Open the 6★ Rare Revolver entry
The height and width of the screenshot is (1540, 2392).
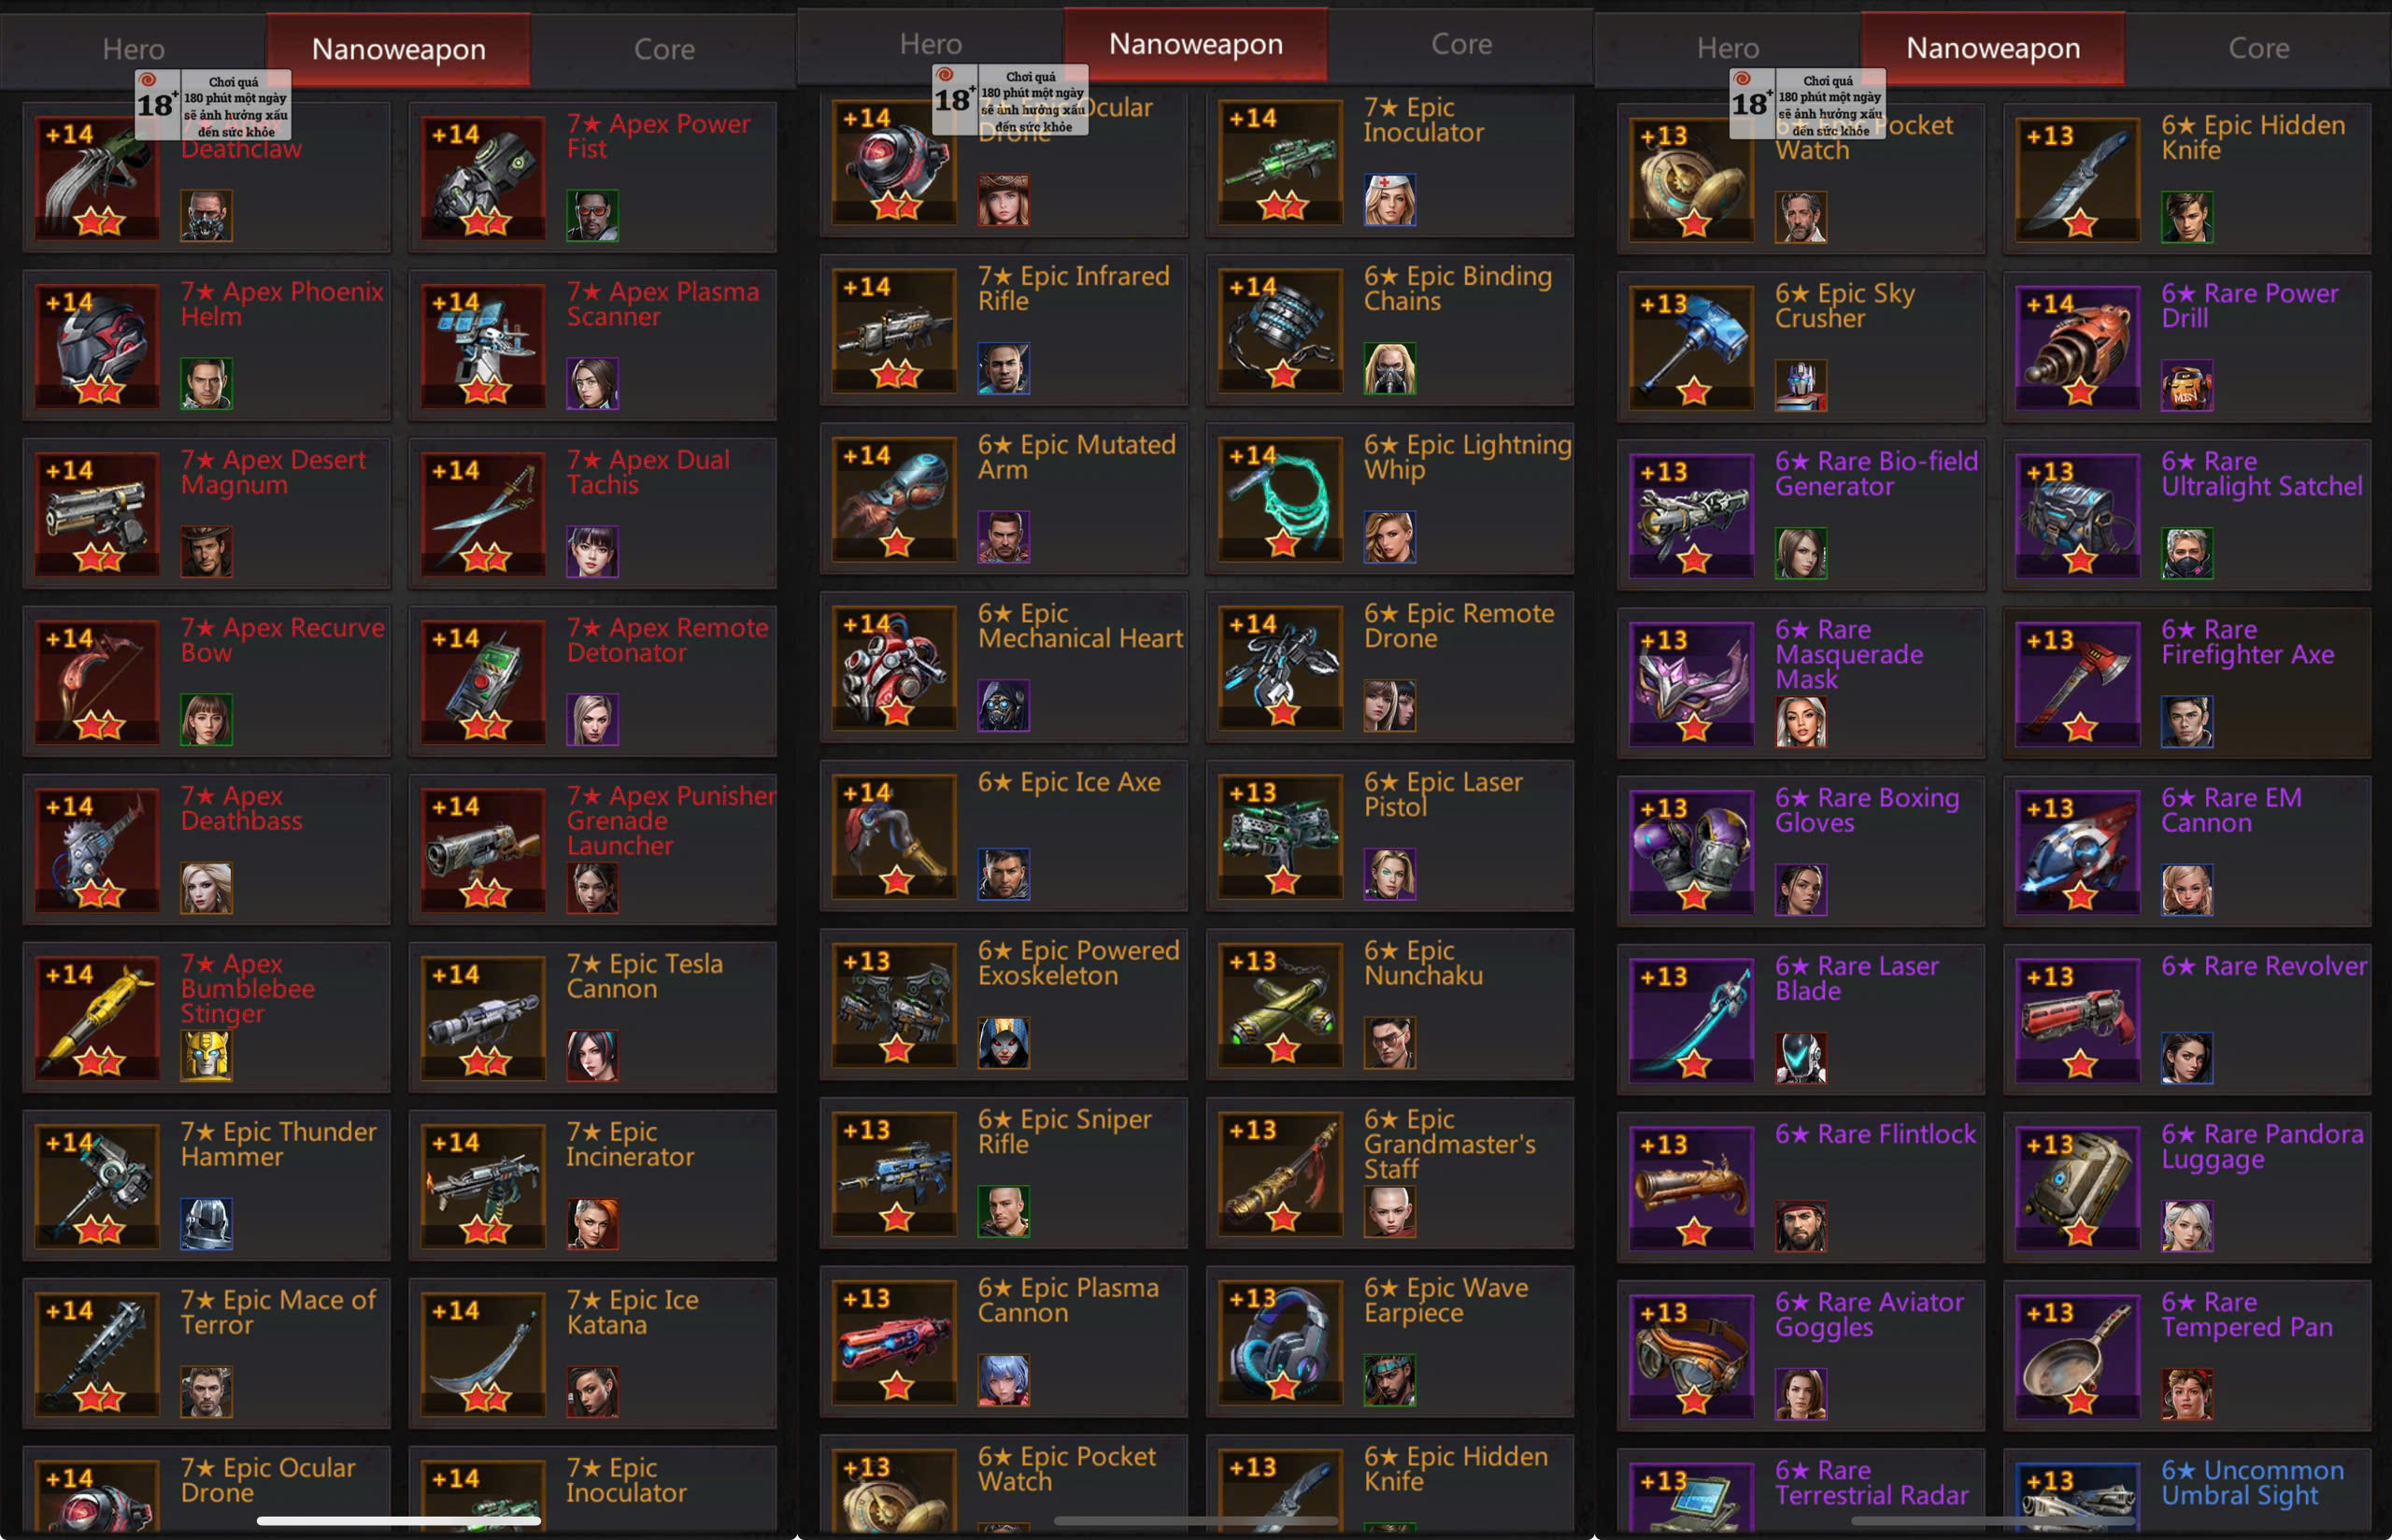[2187, 1020]
